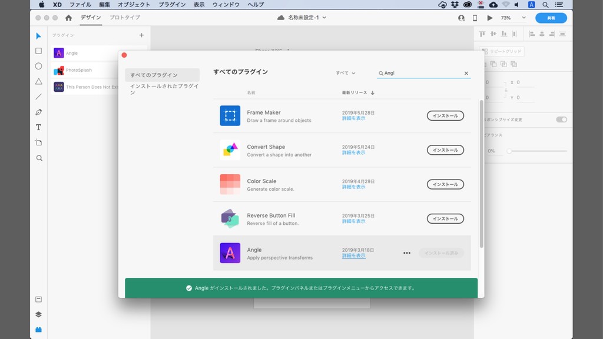The height and width of the screenshot is (339, 603).
Task: Open macOS Spotlight search icon
Action: (545, 5)
